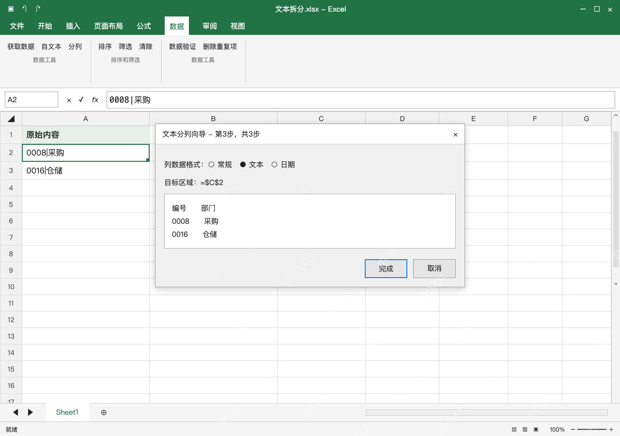Screen dimensions: 620x436
Task: Cancel the formula bar entry (× icon)
Action: (x=69, y=100)
